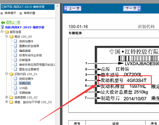Open the 标准车间作业手册 page
Viewport: 159px width, 125px height.
click(x=31, y=55)
